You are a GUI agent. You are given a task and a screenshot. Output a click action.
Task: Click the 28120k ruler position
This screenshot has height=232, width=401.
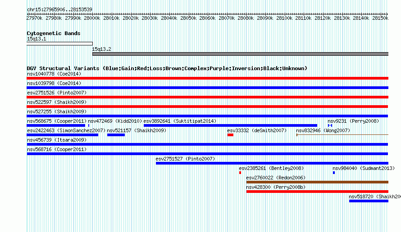[x=323, y=18]
